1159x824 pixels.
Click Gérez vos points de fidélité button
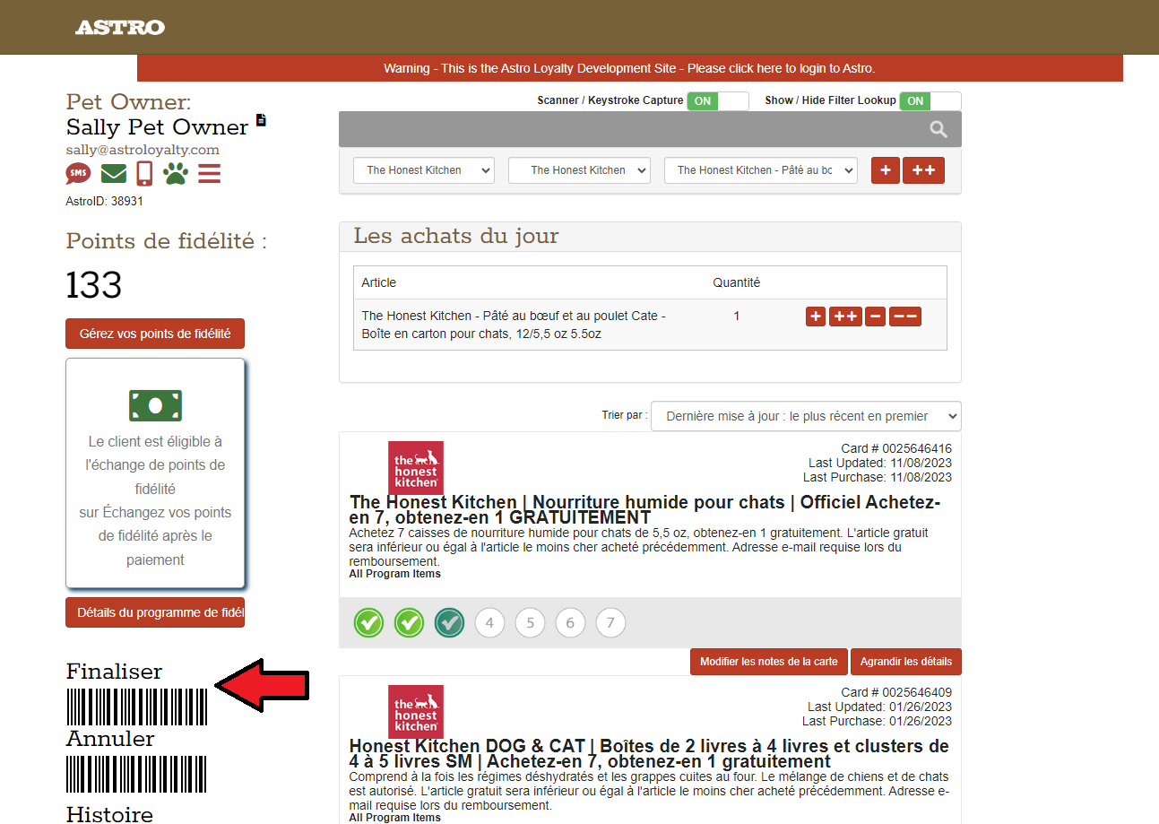point(155,334)
